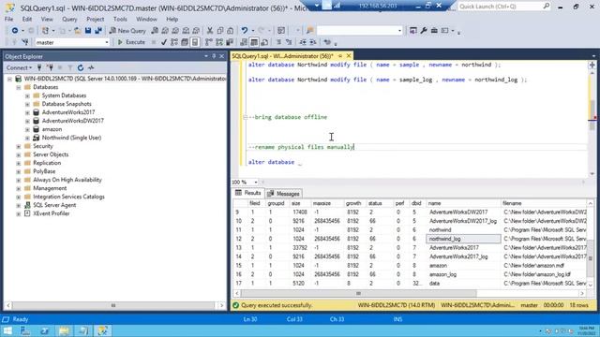Click the Connect Object Explorer plug icon

(x=39, y=67)
